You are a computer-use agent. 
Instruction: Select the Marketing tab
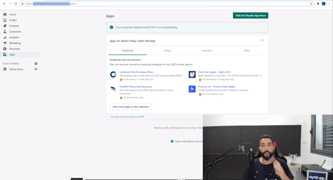[127, 50]
